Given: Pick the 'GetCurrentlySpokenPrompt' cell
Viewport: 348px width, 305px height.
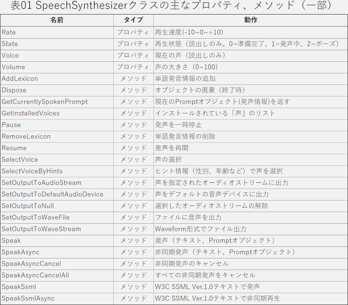Looking at the screenshot, I should click(x=57, y=102).
